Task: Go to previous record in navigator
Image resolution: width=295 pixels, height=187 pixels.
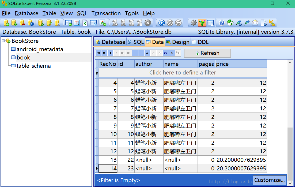Action: click(110, 53)
